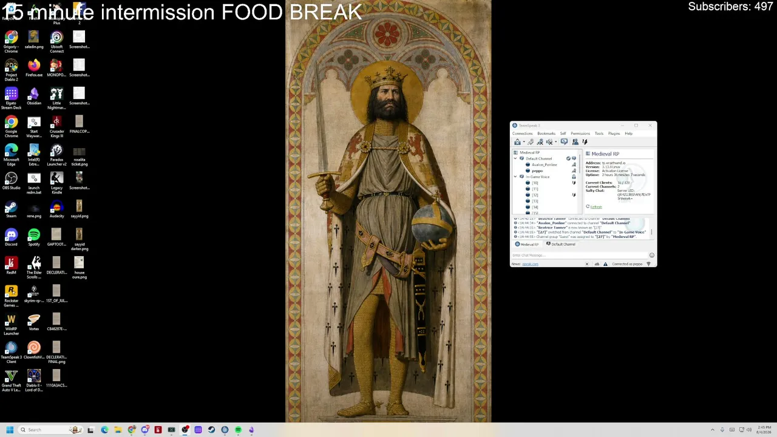Open the Plugins menu in TeamSpeak
The width and height of the screenshot is (777, 437).
(x=614, y=134)
